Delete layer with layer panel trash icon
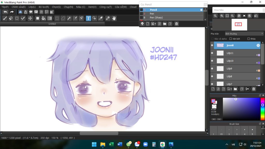This screenshot has width=265, height=149. point(254,89)
